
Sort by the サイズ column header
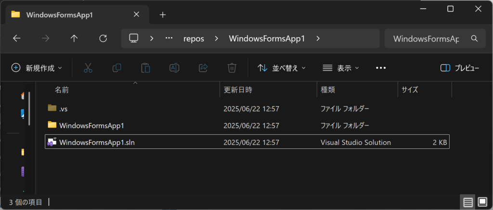coord(410,90)
